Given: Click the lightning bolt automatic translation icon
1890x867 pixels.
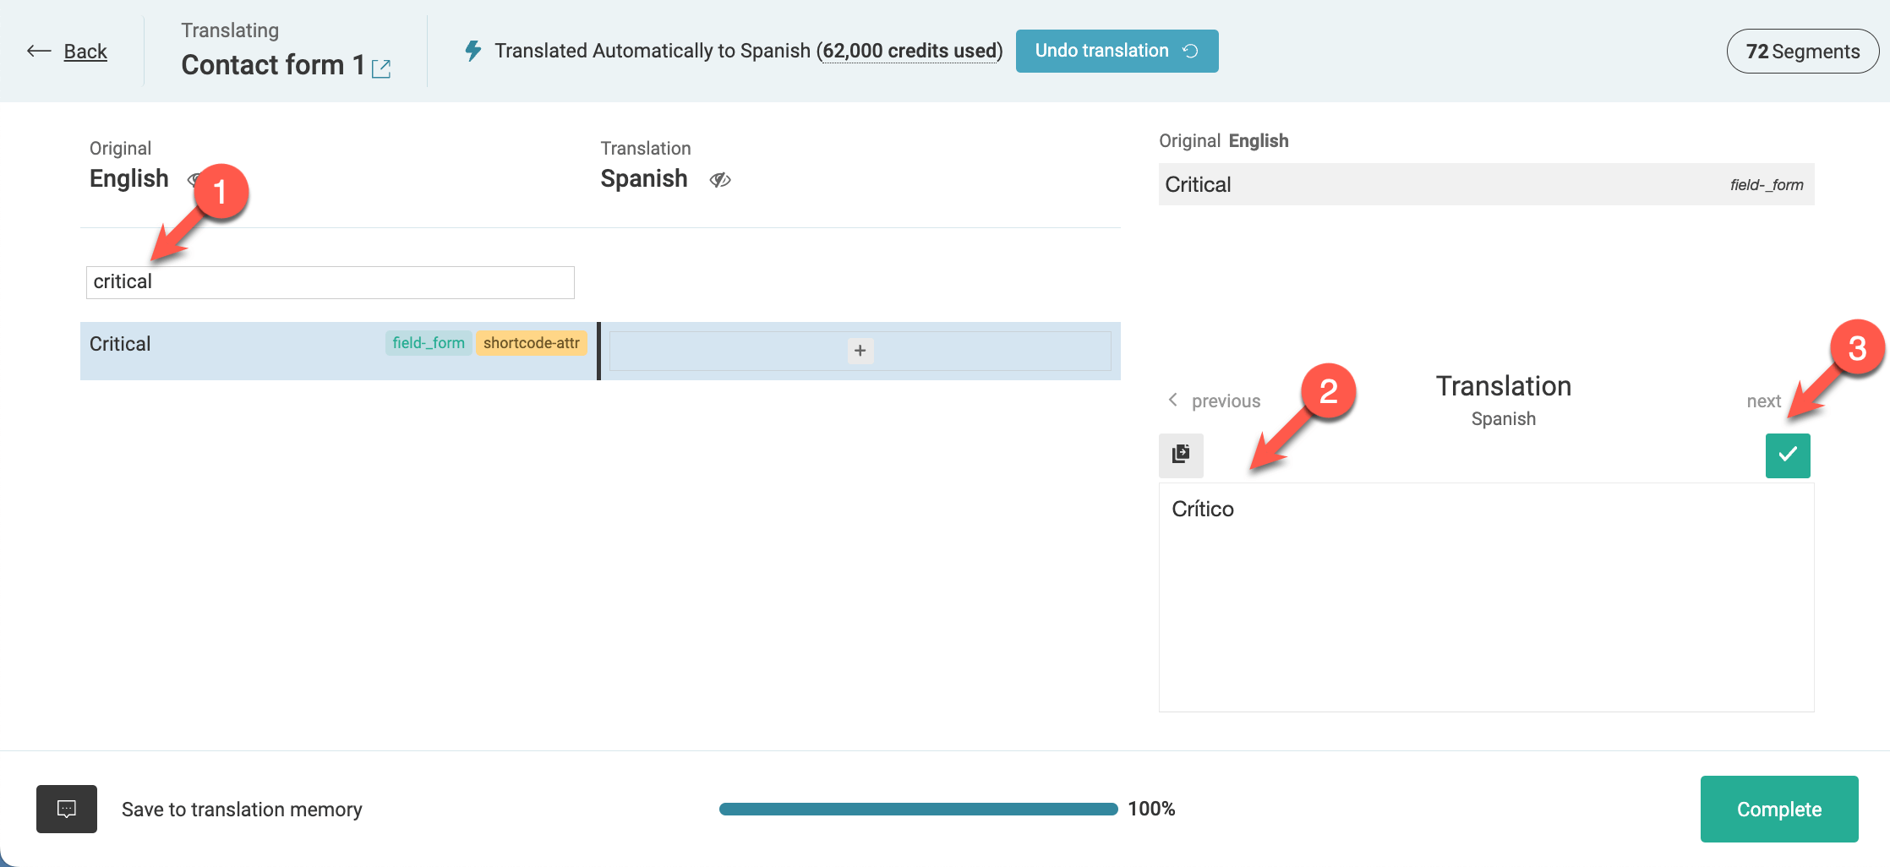Looking at the screenshot, I should (x=473, y=51).
